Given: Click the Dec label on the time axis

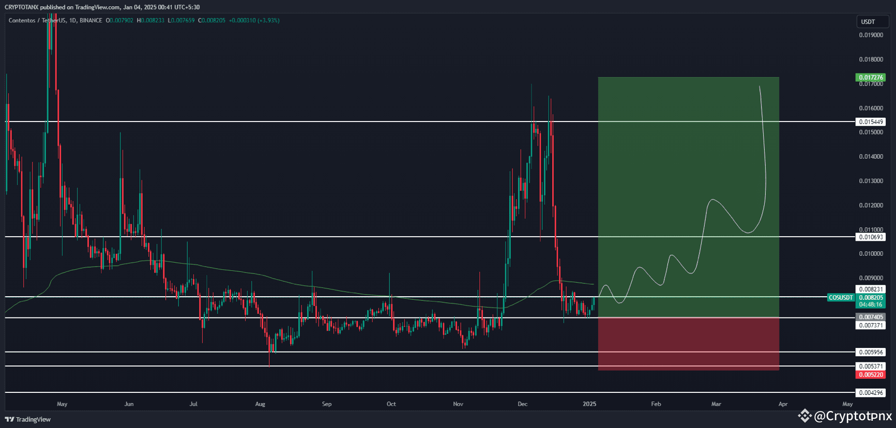Looking at the screenshot, I should pos(523,404).
